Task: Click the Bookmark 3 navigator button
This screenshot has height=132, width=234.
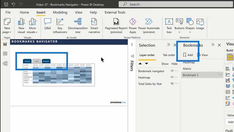Action: point(46,61)
